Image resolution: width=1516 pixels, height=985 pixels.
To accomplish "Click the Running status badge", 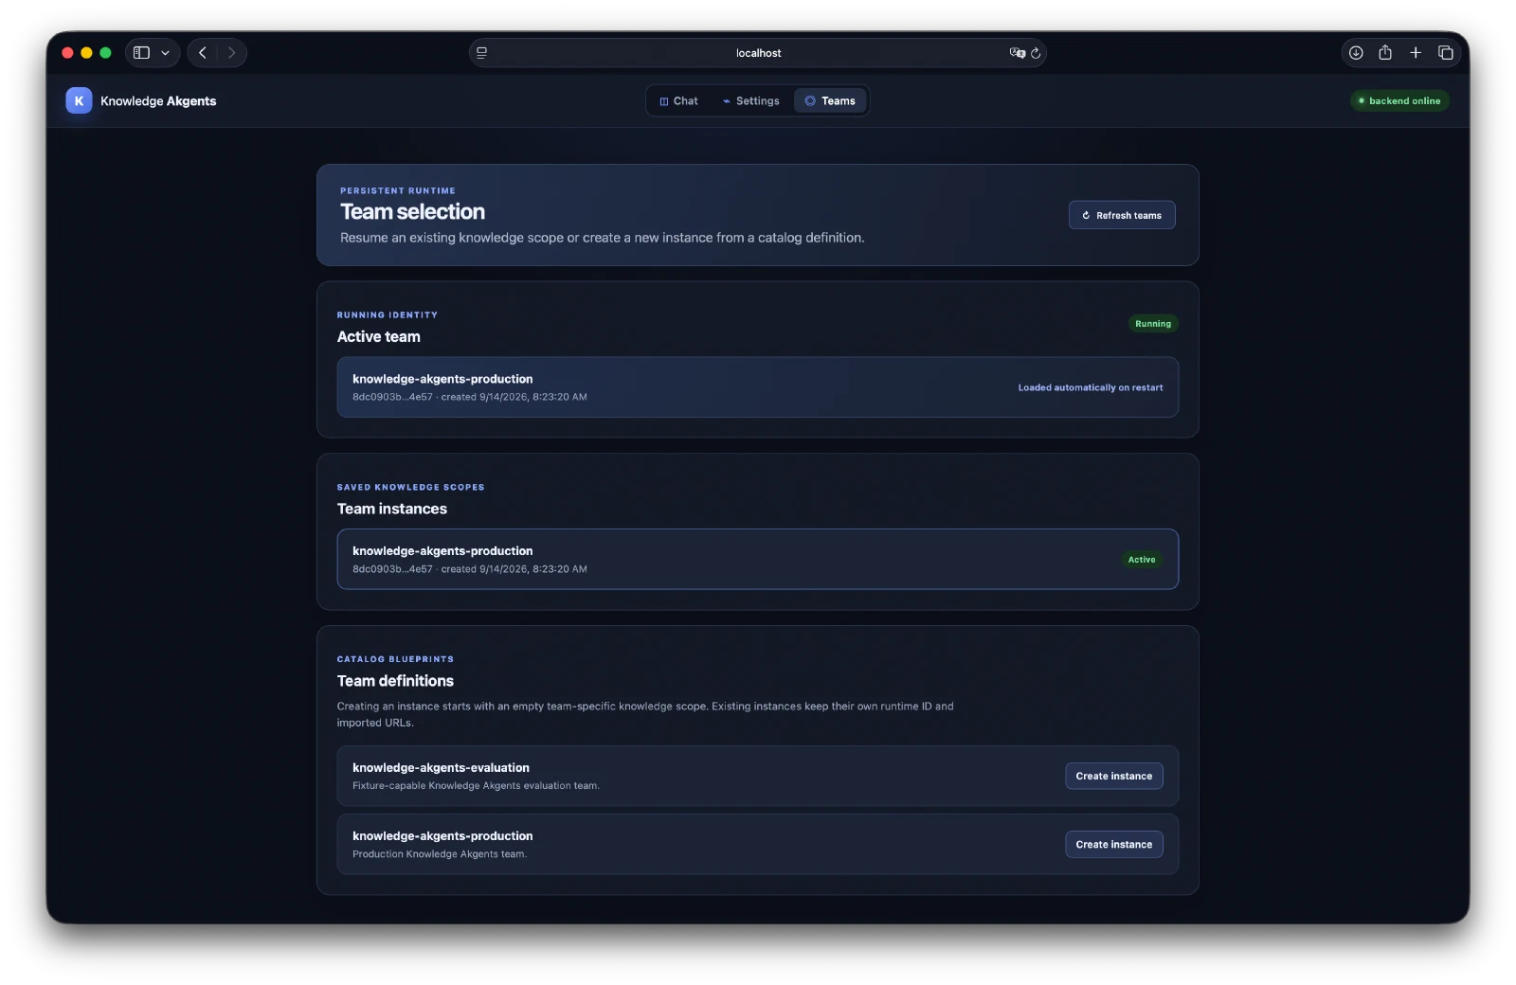I will pos(1153,324).
